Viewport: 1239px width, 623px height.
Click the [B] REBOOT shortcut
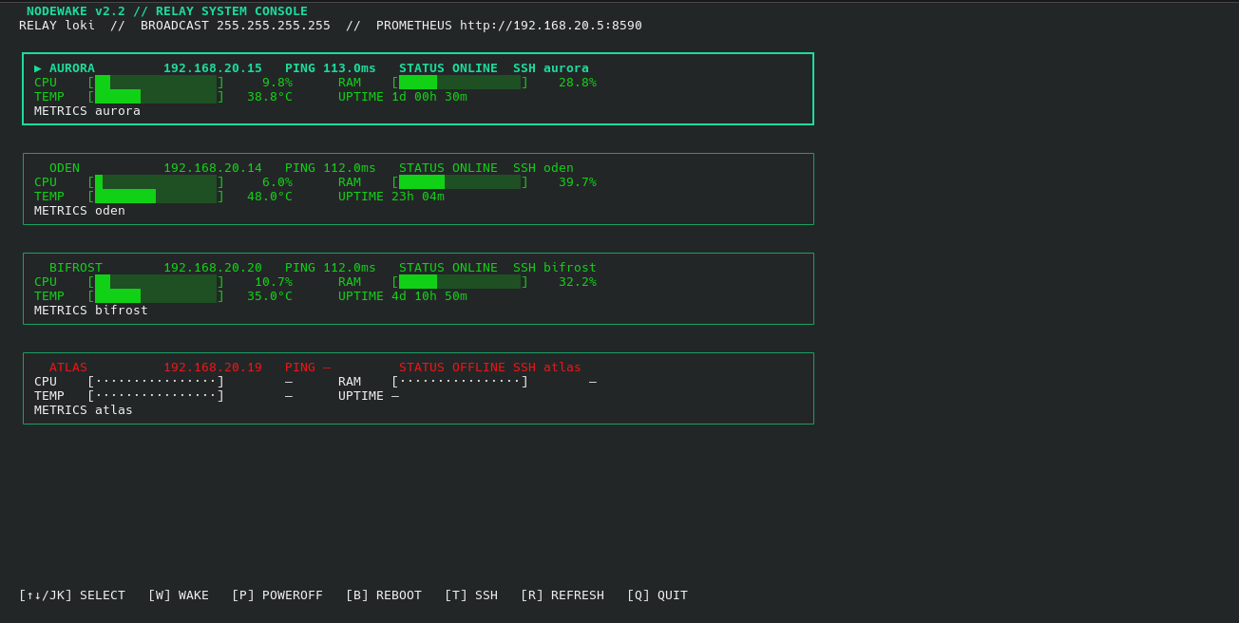pos(384,595)
